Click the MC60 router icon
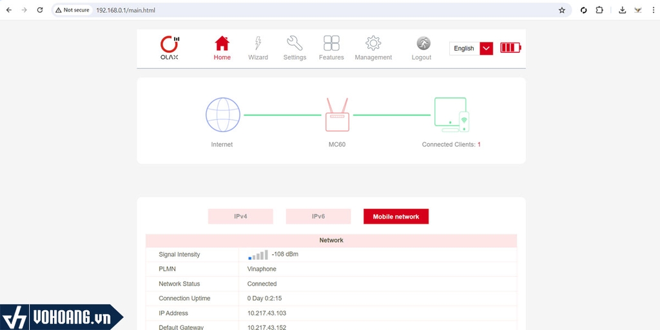660x330 pixels. coord(337,115)
